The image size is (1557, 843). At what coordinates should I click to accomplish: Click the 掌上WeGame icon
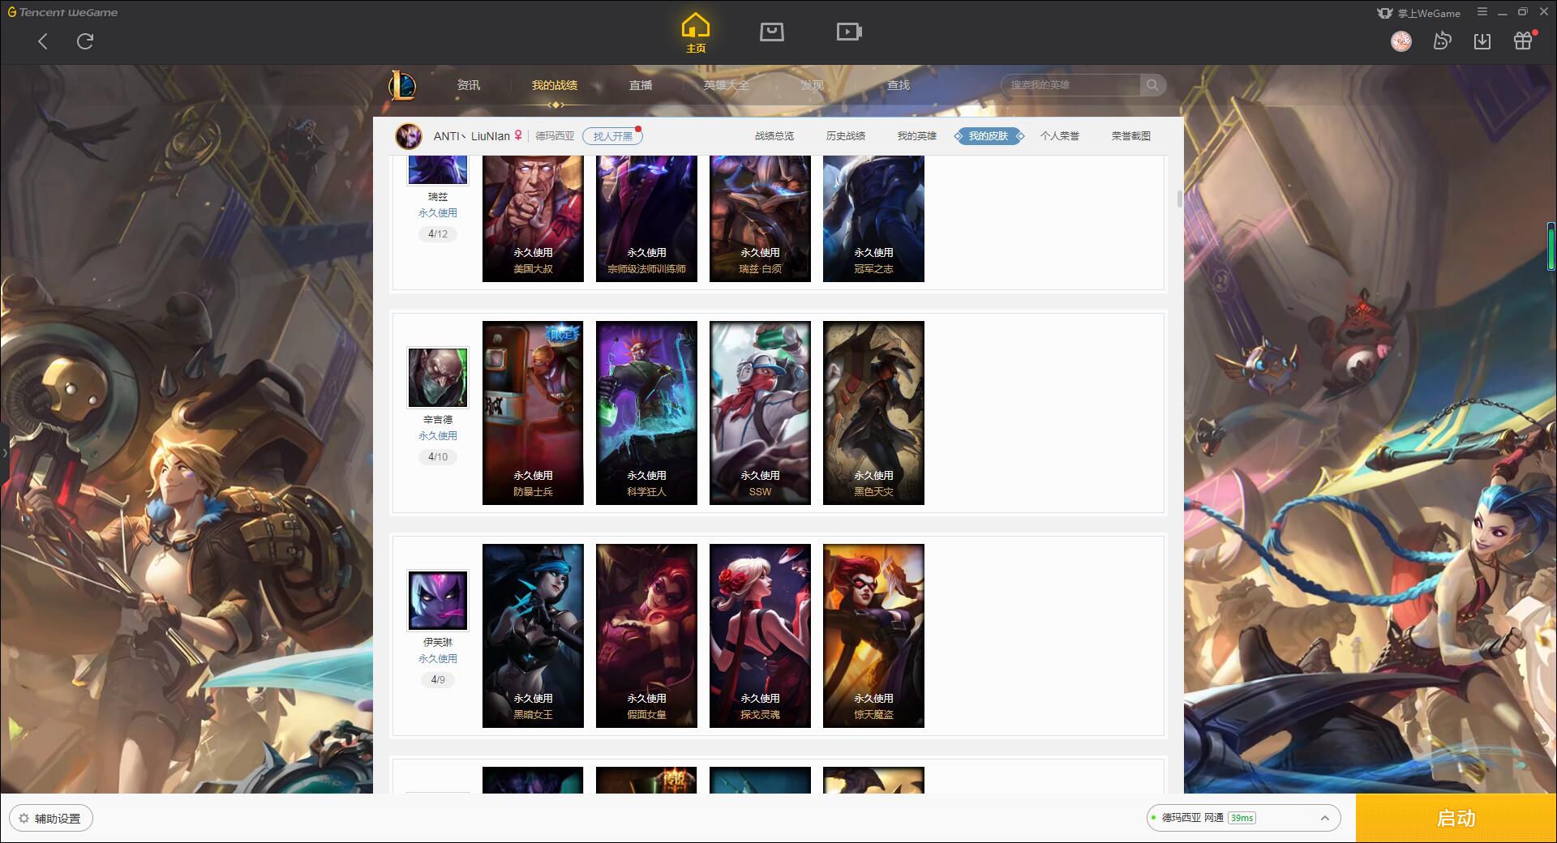(x=1418, y=13)
